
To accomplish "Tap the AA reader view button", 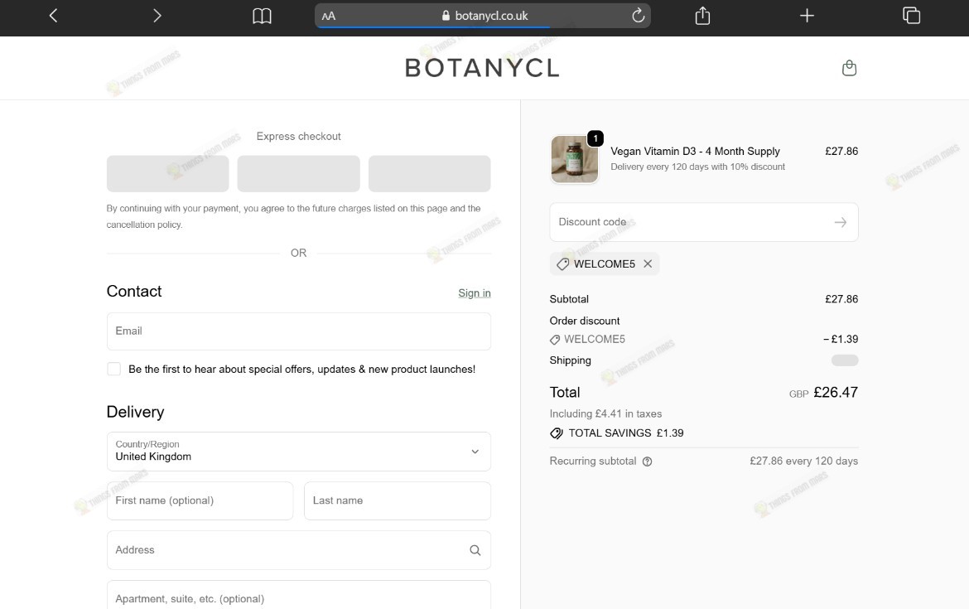I will [329, 16].
